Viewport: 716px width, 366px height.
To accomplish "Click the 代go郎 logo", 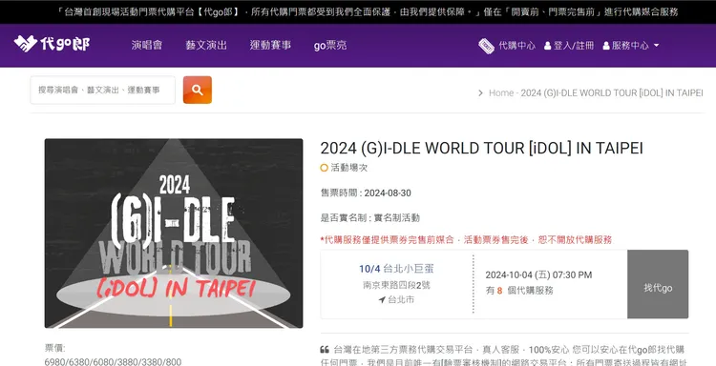I will (52, 44).
